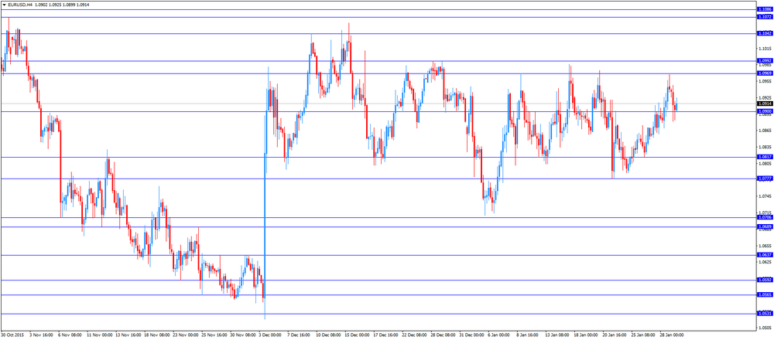Select the 1.0531 blue price level label
Viewport: 774px width, 340px height.
point(764,314)
